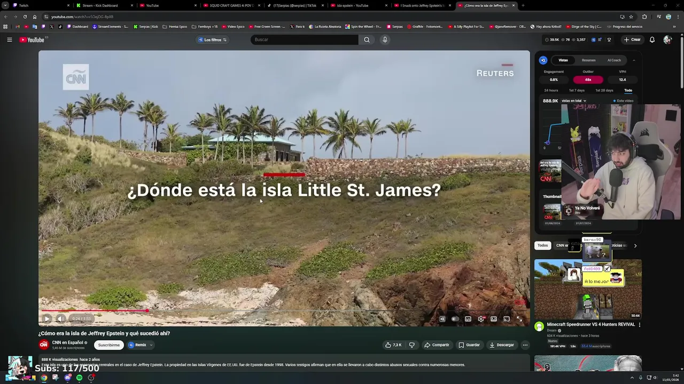The image size is (684, 384).
Task: Click the Compartir share button
Action: (x=437, y=345)
